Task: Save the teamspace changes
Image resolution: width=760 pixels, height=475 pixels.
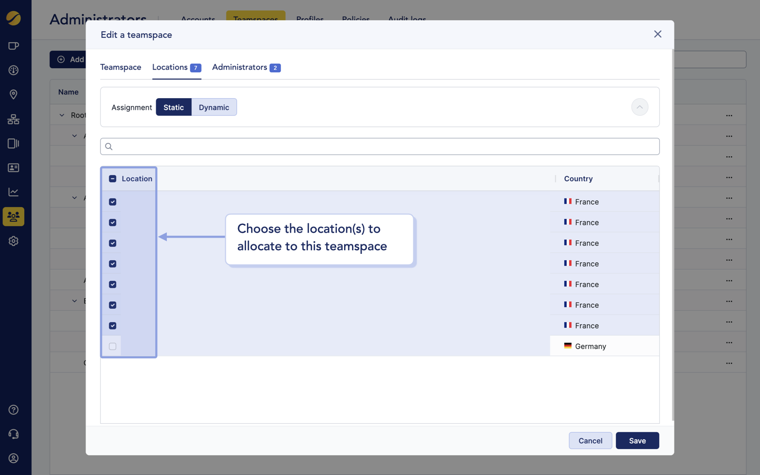Action: 637,441
